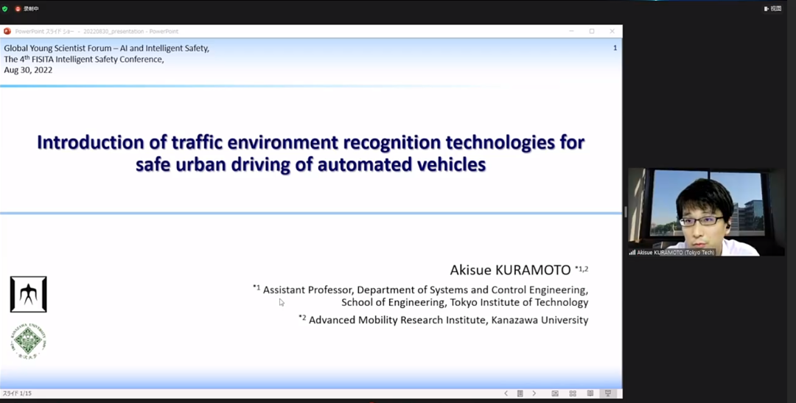Viewport: 796px width, 403px height.
Task: Open the slide menu icon in status bar
Action: tap(520, 393)
